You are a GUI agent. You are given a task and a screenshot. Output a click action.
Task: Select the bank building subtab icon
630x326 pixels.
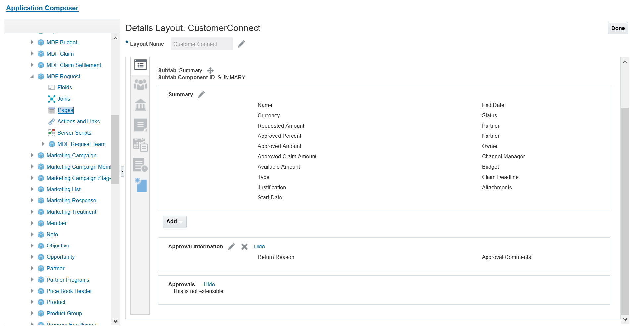tap(140, 105)
